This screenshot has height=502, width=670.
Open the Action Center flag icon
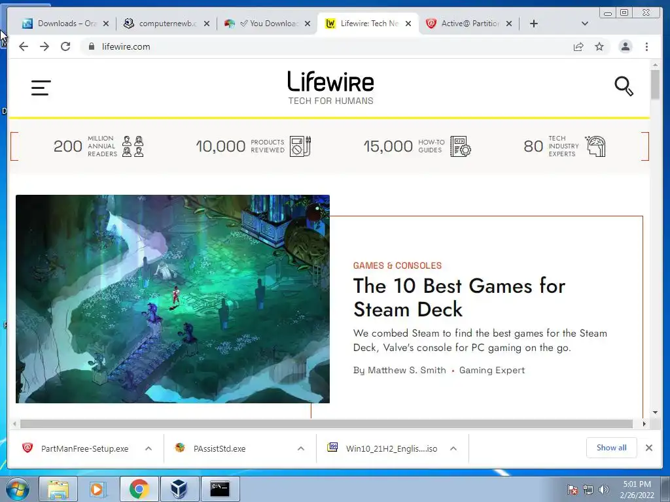(x=573, y=490)
